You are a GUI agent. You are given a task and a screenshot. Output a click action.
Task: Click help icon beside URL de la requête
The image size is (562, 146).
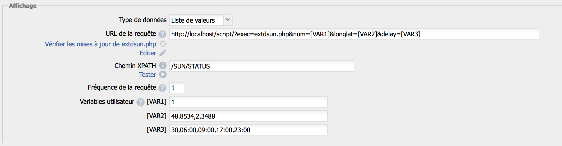(x=162, y=34)
